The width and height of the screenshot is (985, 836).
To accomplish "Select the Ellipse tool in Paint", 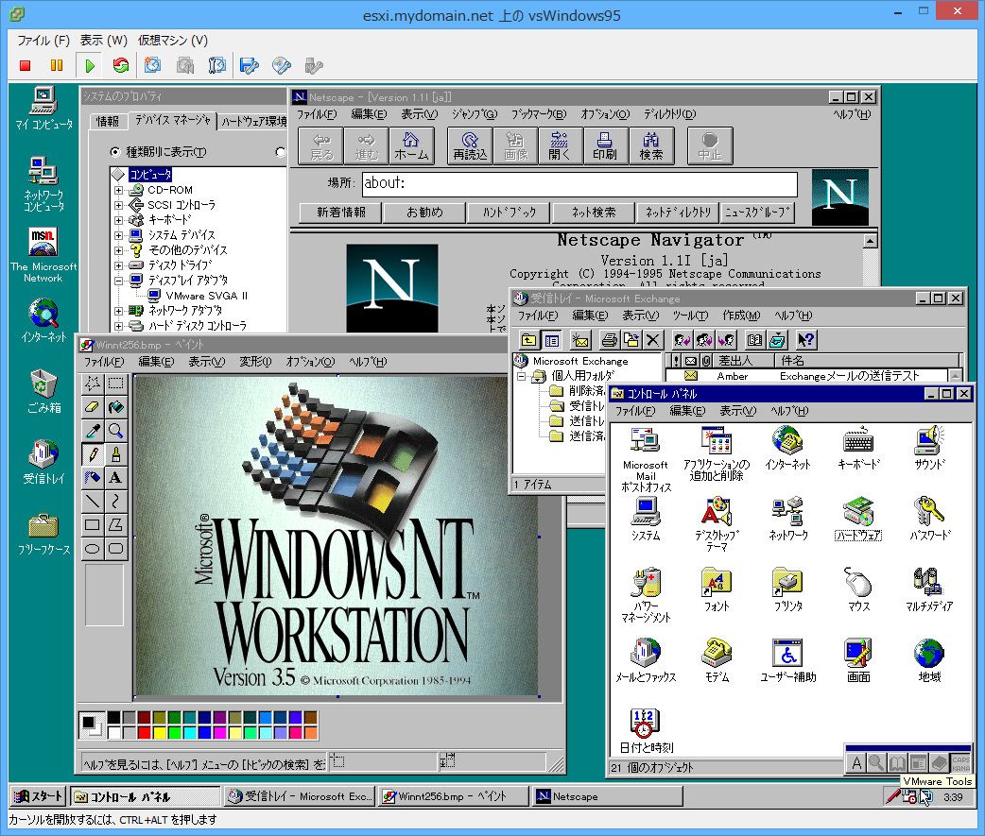I will 93,549.
